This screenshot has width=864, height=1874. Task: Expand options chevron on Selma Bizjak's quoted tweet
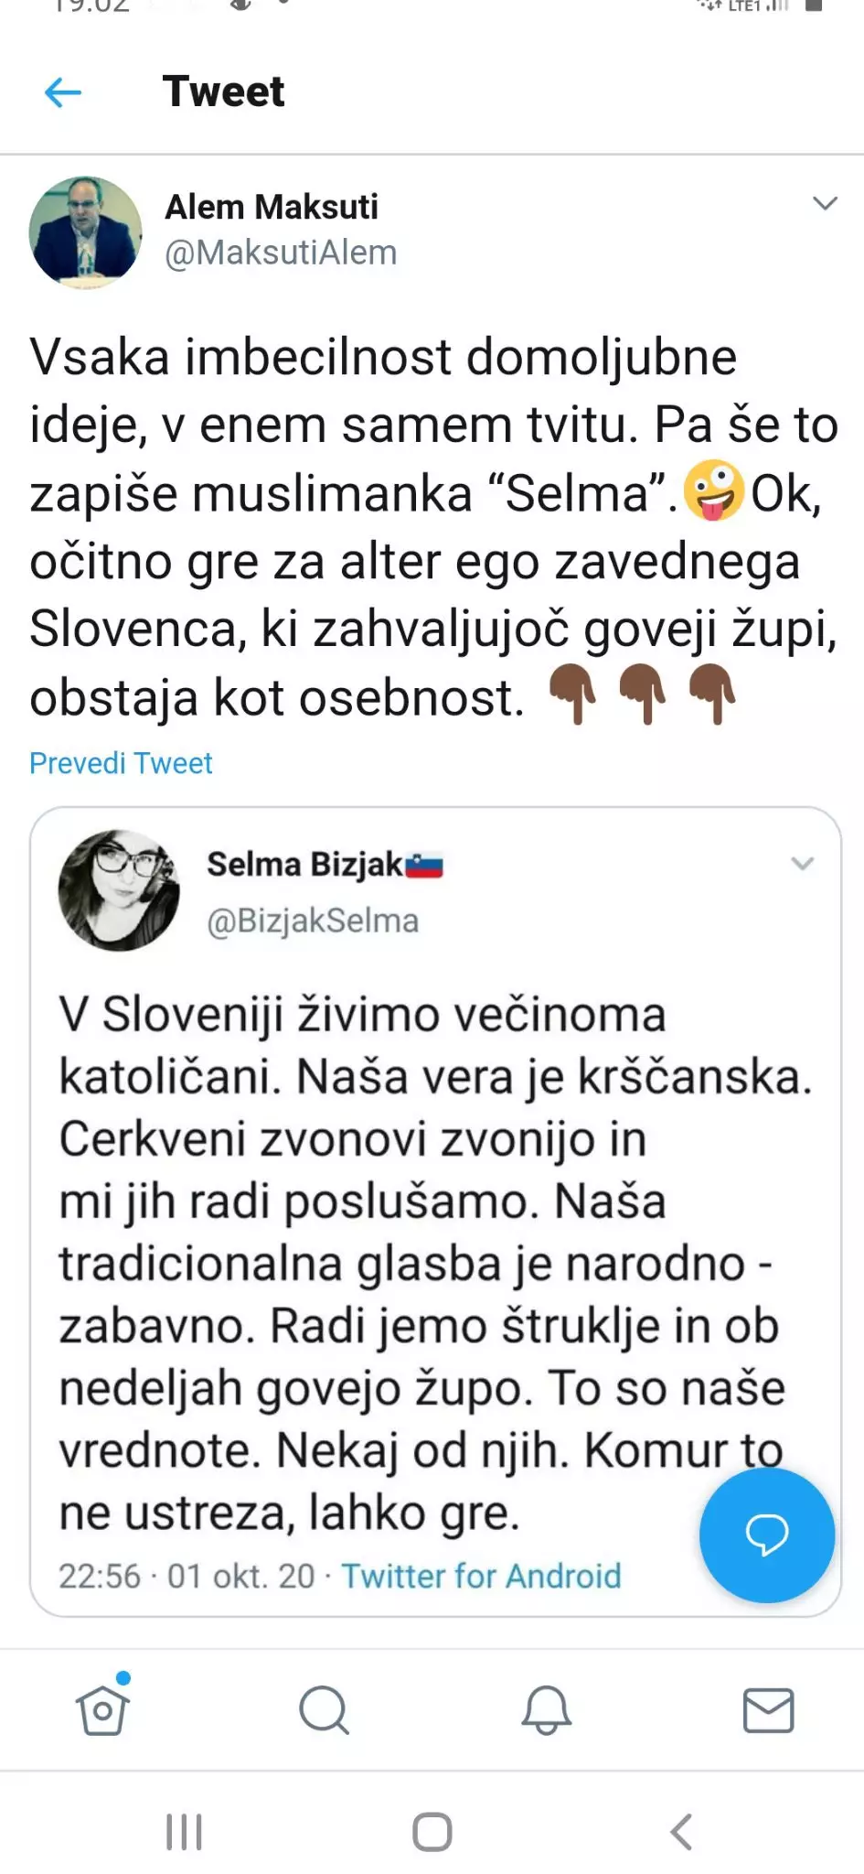[x=802, y=864]
